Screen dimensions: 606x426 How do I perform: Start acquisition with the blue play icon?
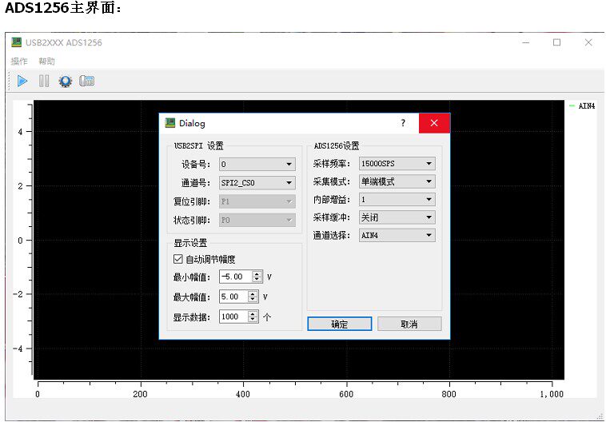tap(22, 81)
